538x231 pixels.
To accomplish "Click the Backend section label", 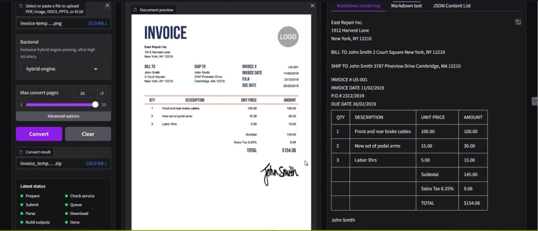I will click(x=29, y=42).
